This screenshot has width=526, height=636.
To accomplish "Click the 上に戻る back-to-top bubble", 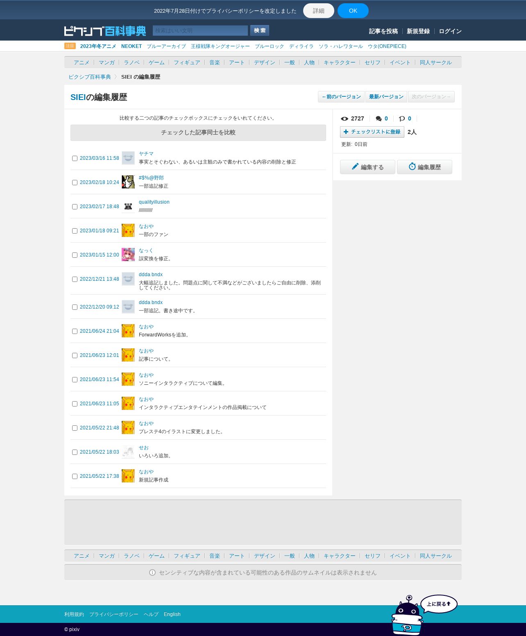I will click(439, 604).
